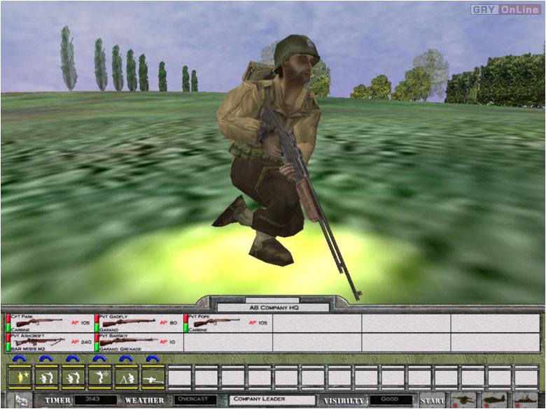This screenshot has height=409, width=546.
Task: Click blue arc above mortar team icon
Action: (x=126, y=359)
